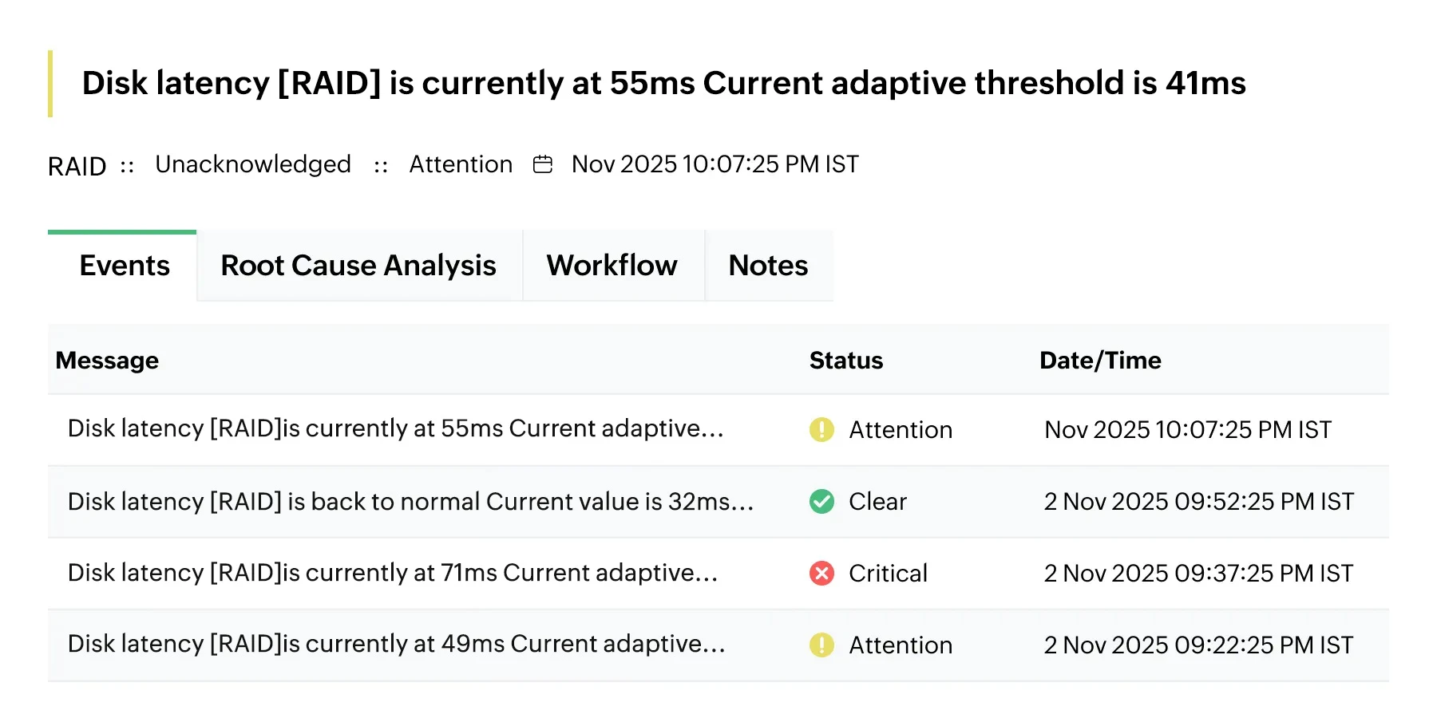This screenshot has width=1437, height=718.
Task: Open the Workflow tab
Action: (x=612, y=265)
